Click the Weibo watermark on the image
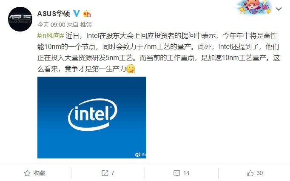The image size is (290, 181). (x=139, y=153)
